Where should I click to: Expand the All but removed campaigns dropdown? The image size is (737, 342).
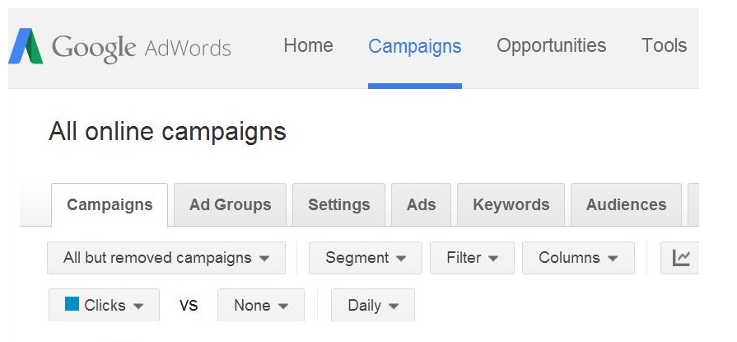click(166, 258)
